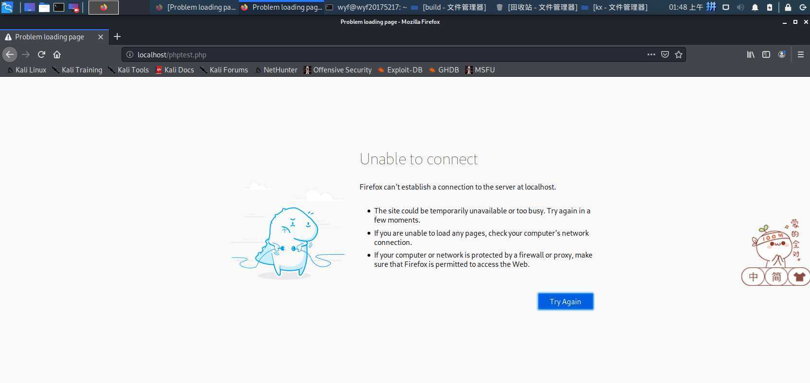
Task: Open the notifications bell icon
Action: [755, 7]
